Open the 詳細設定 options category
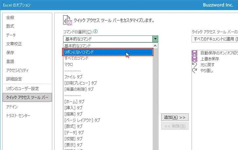Viewport: 238px width, 150px height. click(27, 79)
